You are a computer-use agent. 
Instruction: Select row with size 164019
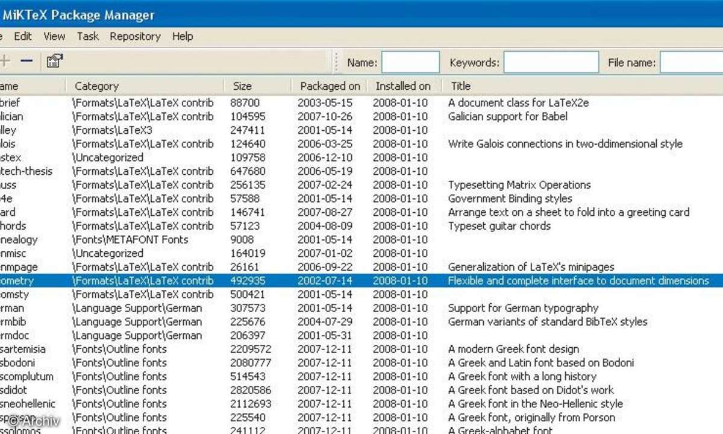tap(361, 254)
